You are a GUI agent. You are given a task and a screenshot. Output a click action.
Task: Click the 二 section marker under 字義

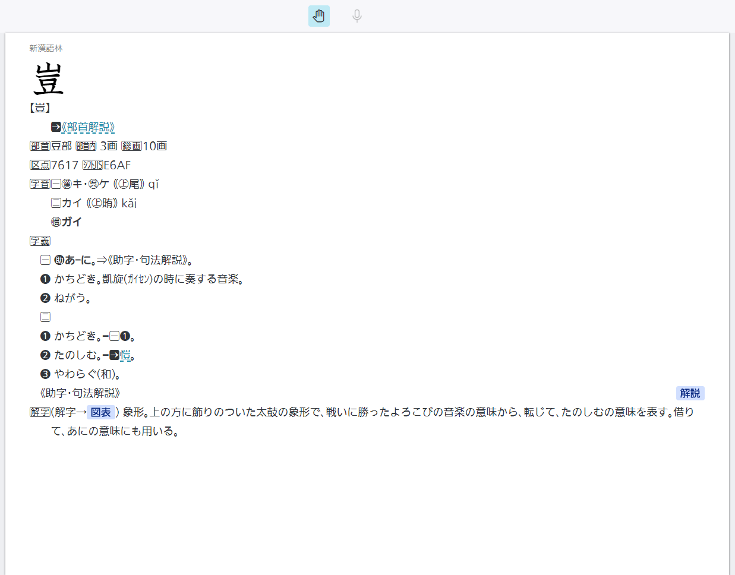coord(45,317)
